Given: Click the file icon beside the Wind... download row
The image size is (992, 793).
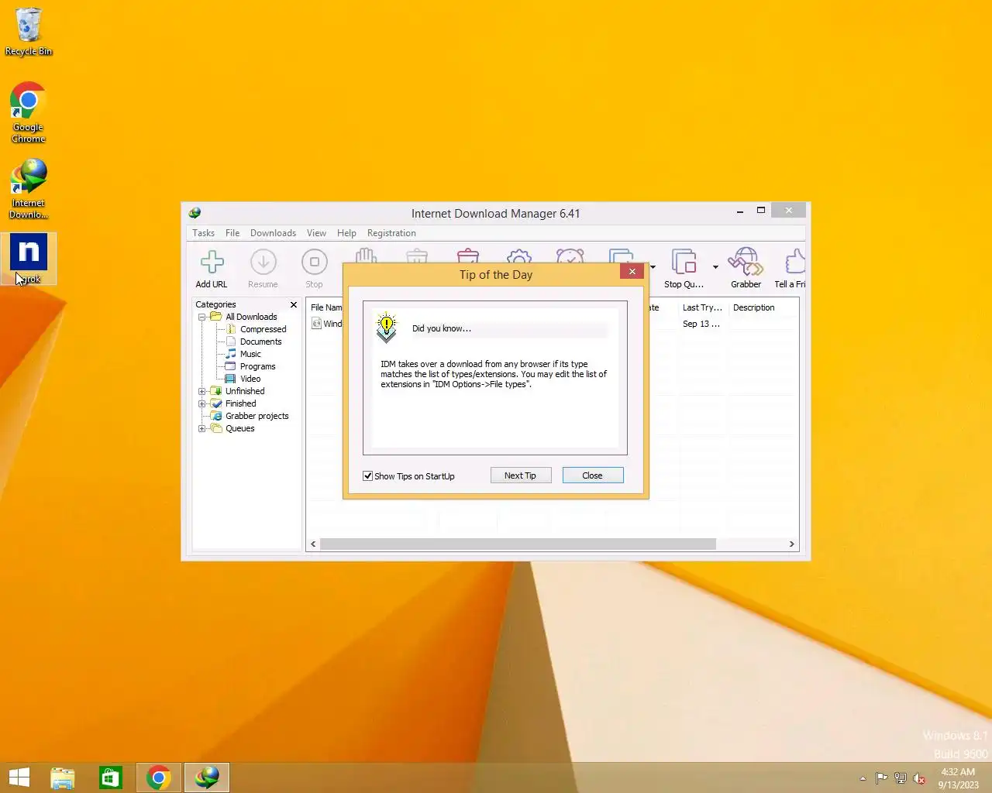Looking at the screenshot, I should (x=316, y=324).
